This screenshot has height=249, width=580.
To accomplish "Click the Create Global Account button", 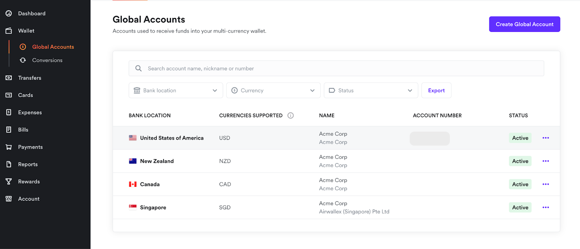I will 524,24.
